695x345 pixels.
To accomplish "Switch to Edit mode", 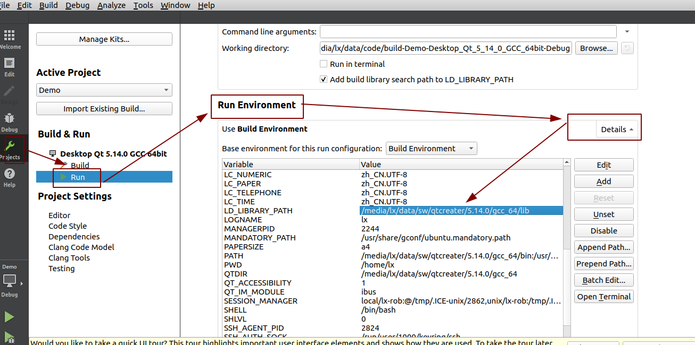I will 10,67.
